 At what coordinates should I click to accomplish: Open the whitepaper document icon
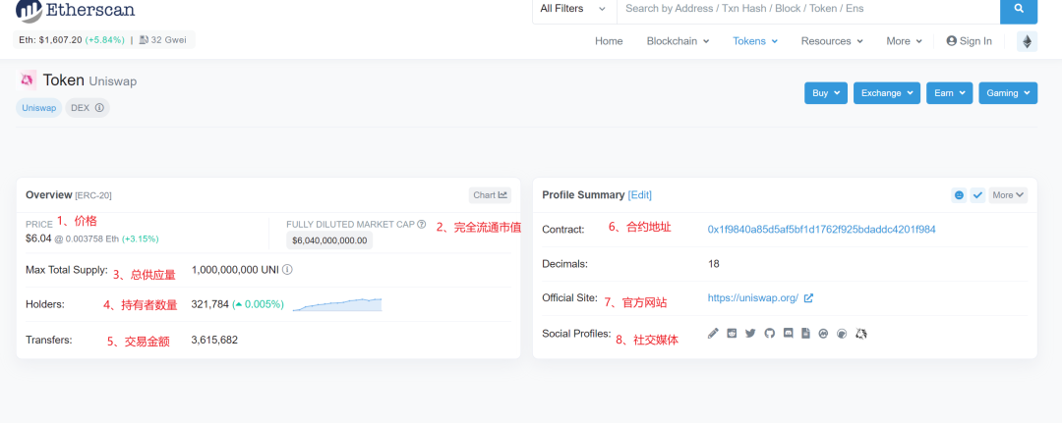pos(805,333)
